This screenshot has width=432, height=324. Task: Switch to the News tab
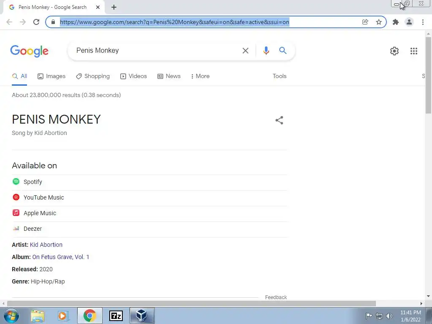pyautogui.click(x=169, y=76)
